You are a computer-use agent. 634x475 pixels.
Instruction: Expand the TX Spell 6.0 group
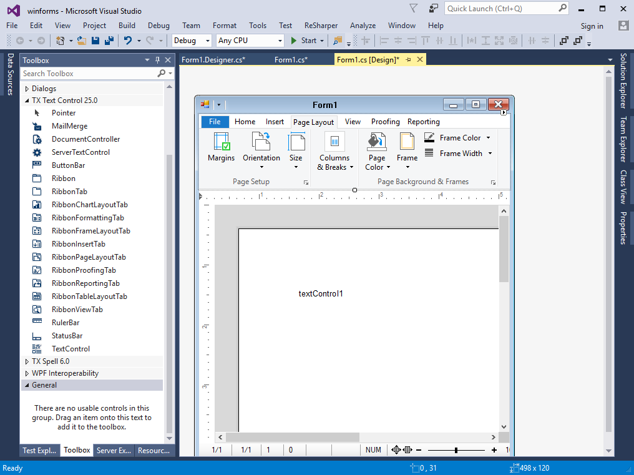click(27, 361)
